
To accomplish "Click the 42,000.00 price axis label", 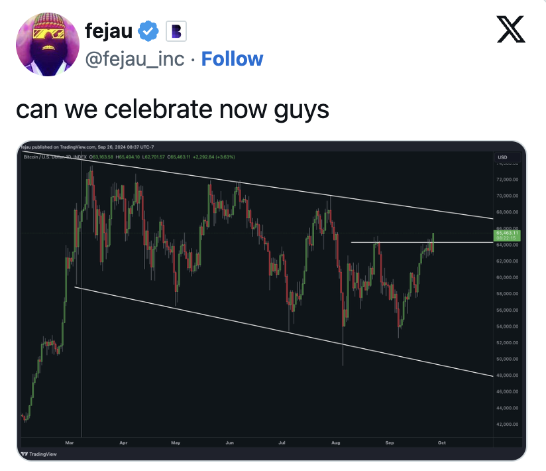I will click(507, 425).
